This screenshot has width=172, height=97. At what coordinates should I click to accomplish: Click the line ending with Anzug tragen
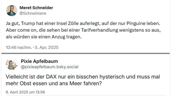[x=44, y=37]
